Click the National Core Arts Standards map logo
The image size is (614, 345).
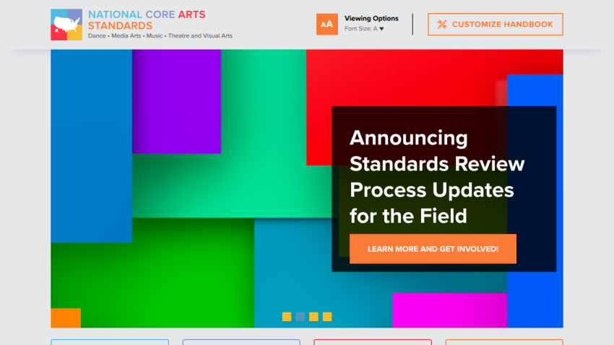click(x=66, y=25)
